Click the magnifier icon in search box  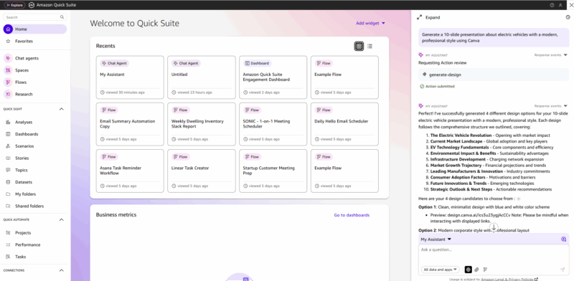pos(62,17)
